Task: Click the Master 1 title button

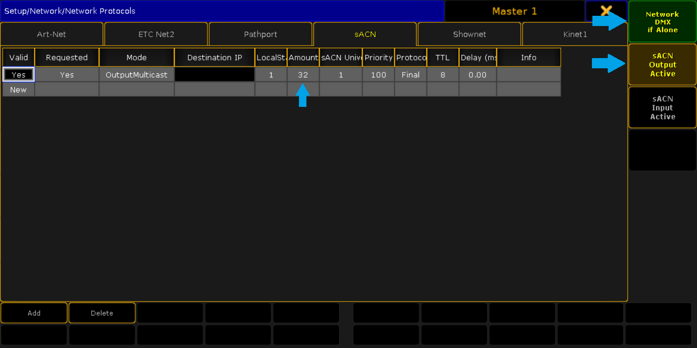Action: pos(515,11)
